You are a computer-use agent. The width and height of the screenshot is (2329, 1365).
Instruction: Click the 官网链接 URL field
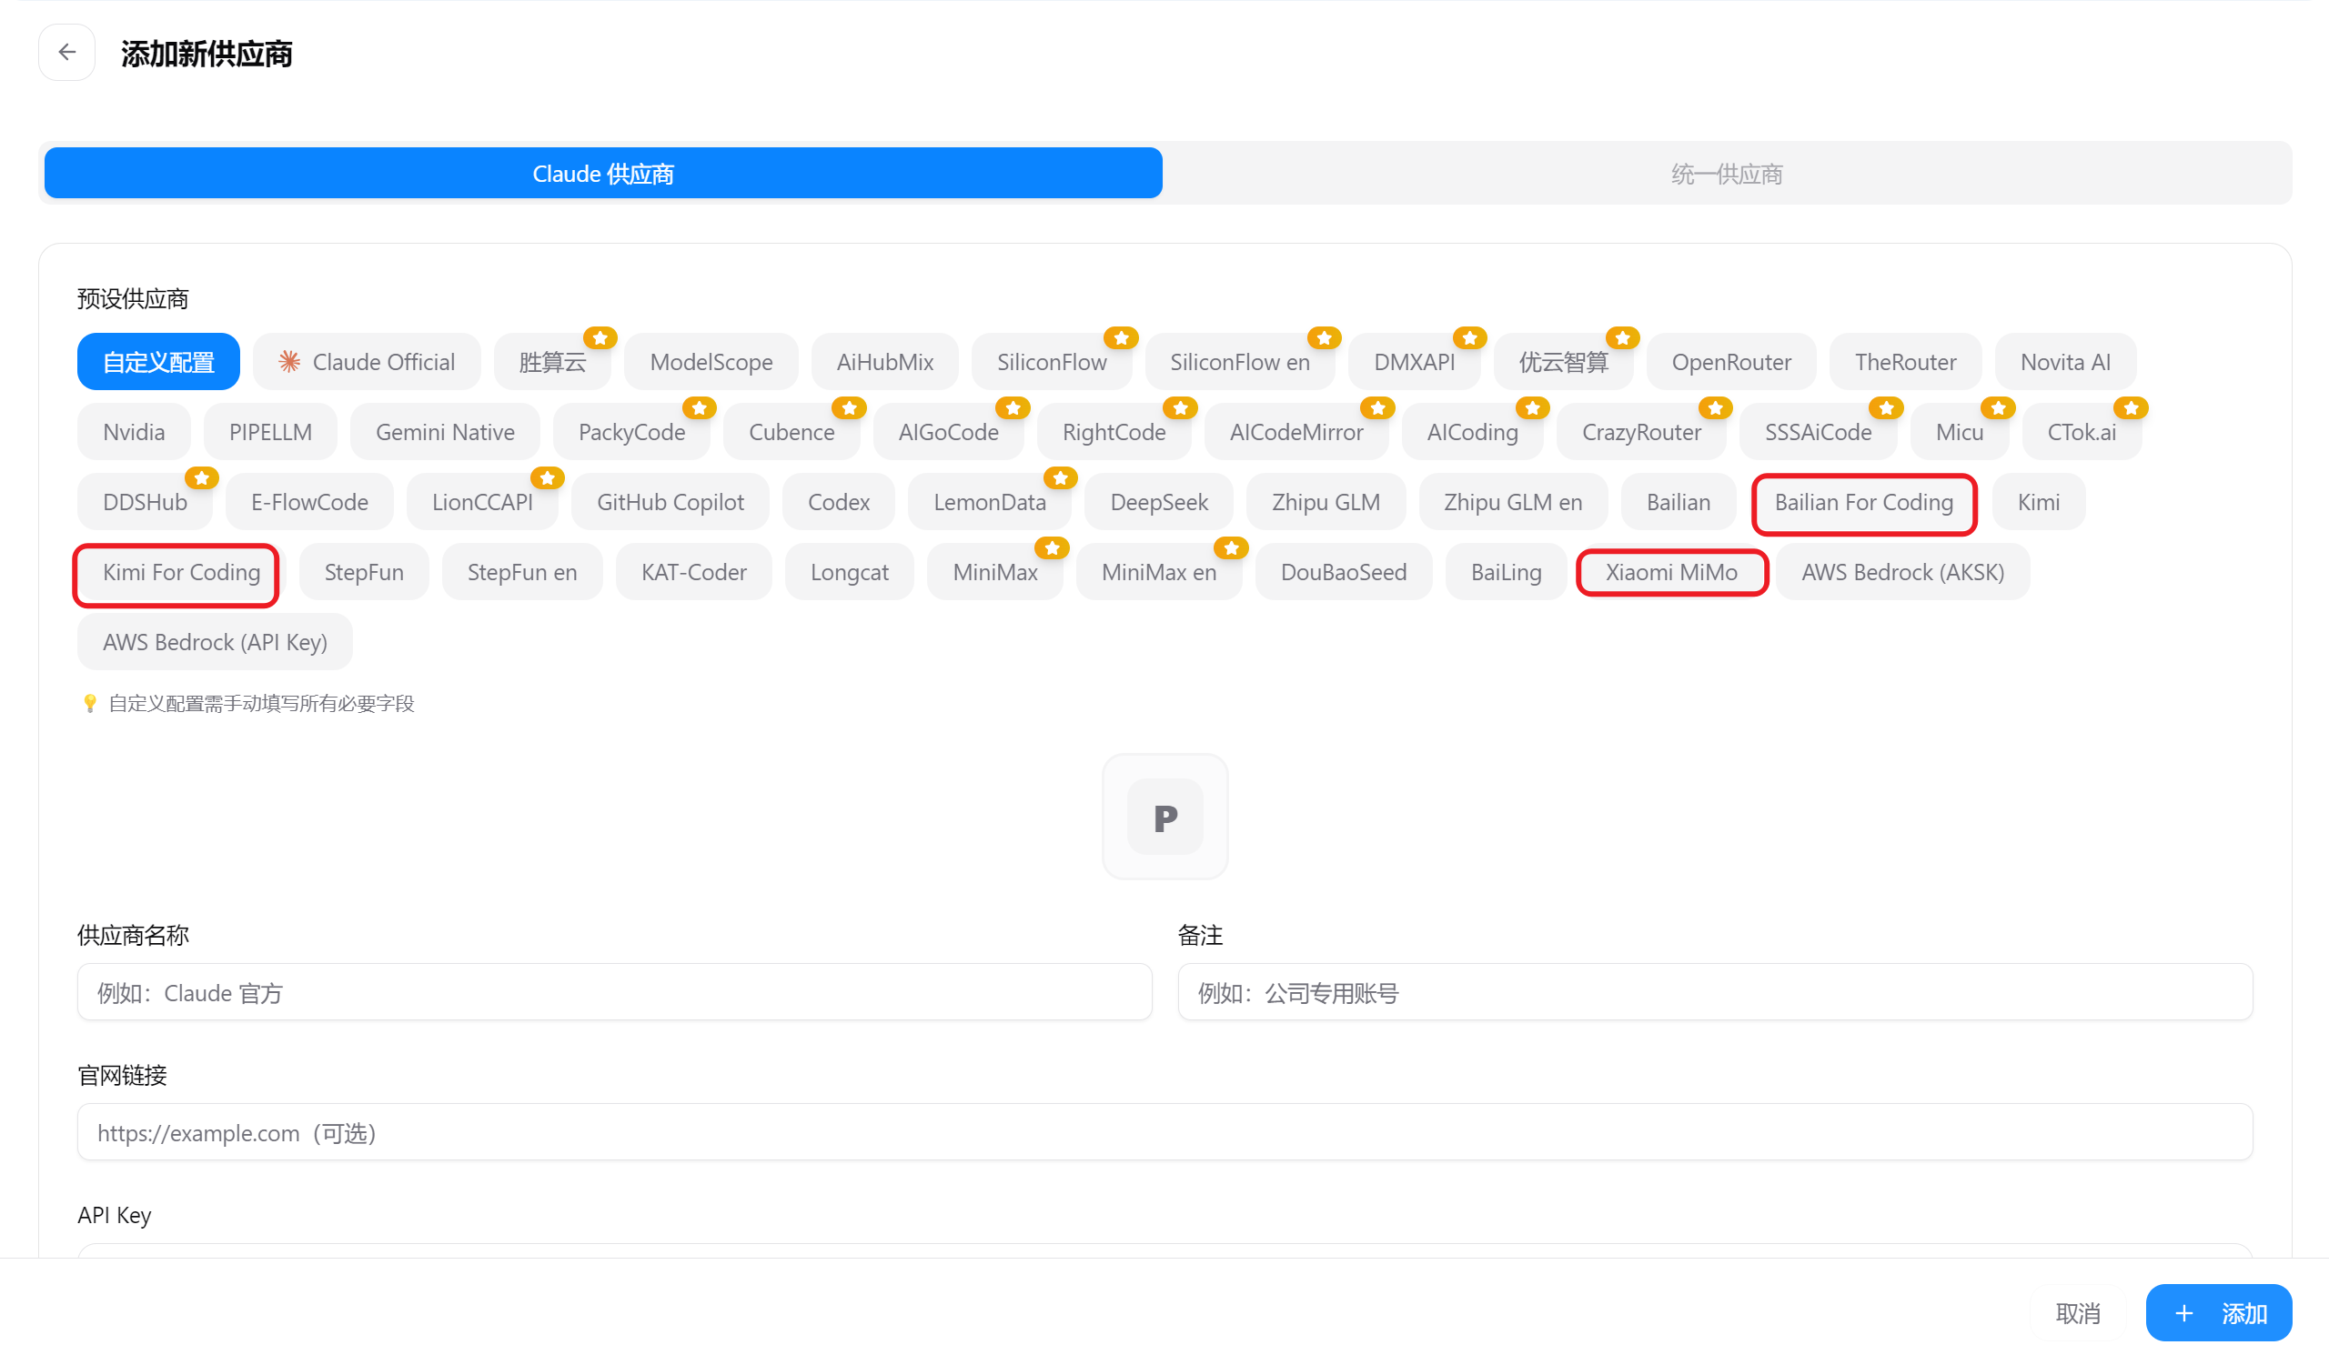pyautogui.click(x=1164, y=1132)
